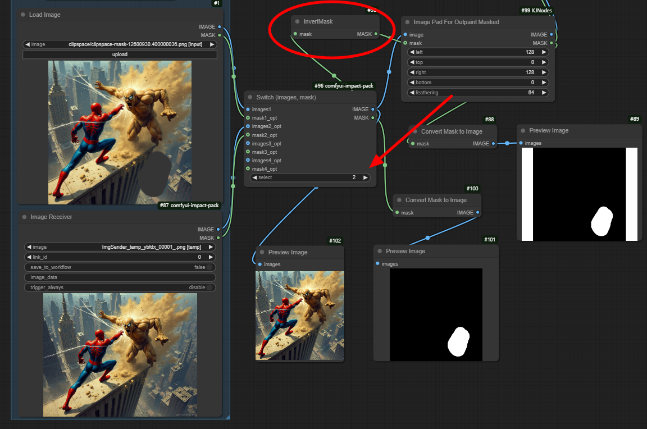Click InvertMask MASK output socket
This screenshot has width=647, height=429.
(x=376, y=34)
